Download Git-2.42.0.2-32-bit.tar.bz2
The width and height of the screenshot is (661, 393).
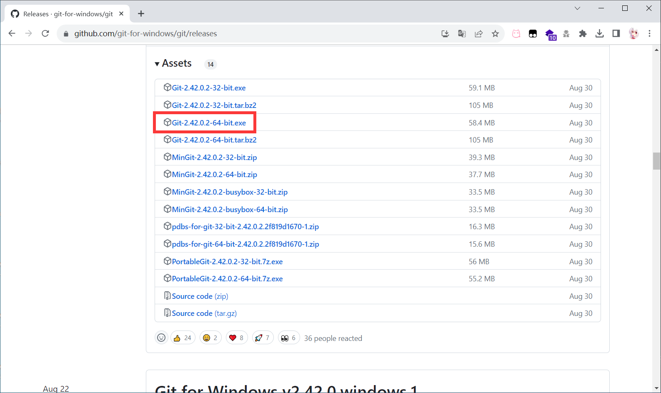coord(214,105)
